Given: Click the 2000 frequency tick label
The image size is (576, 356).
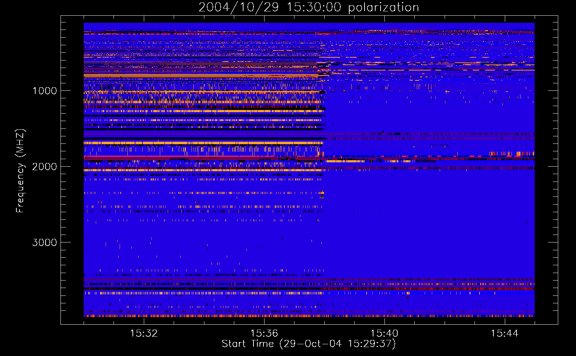Looking at the screenshot, I should point(44,166).
